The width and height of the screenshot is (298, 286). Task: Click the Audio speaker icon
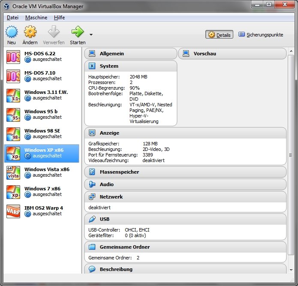[92, 184]
